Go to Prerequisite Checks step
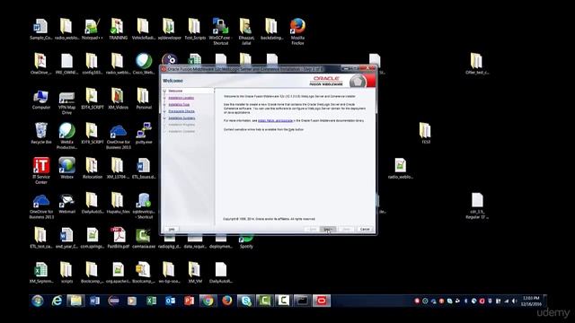Image resolution: width=575 pixels, height=323 pixels. coord(181,111)
